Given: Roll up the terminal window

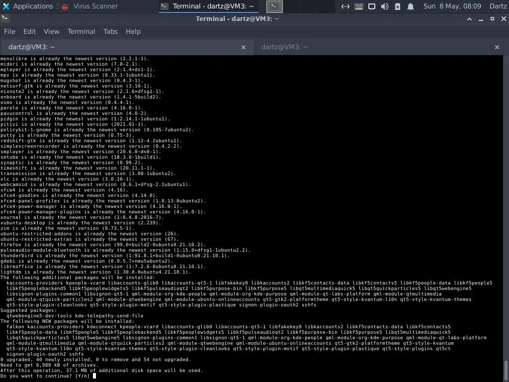Looking at the screenshot, I should coord(469,19).
